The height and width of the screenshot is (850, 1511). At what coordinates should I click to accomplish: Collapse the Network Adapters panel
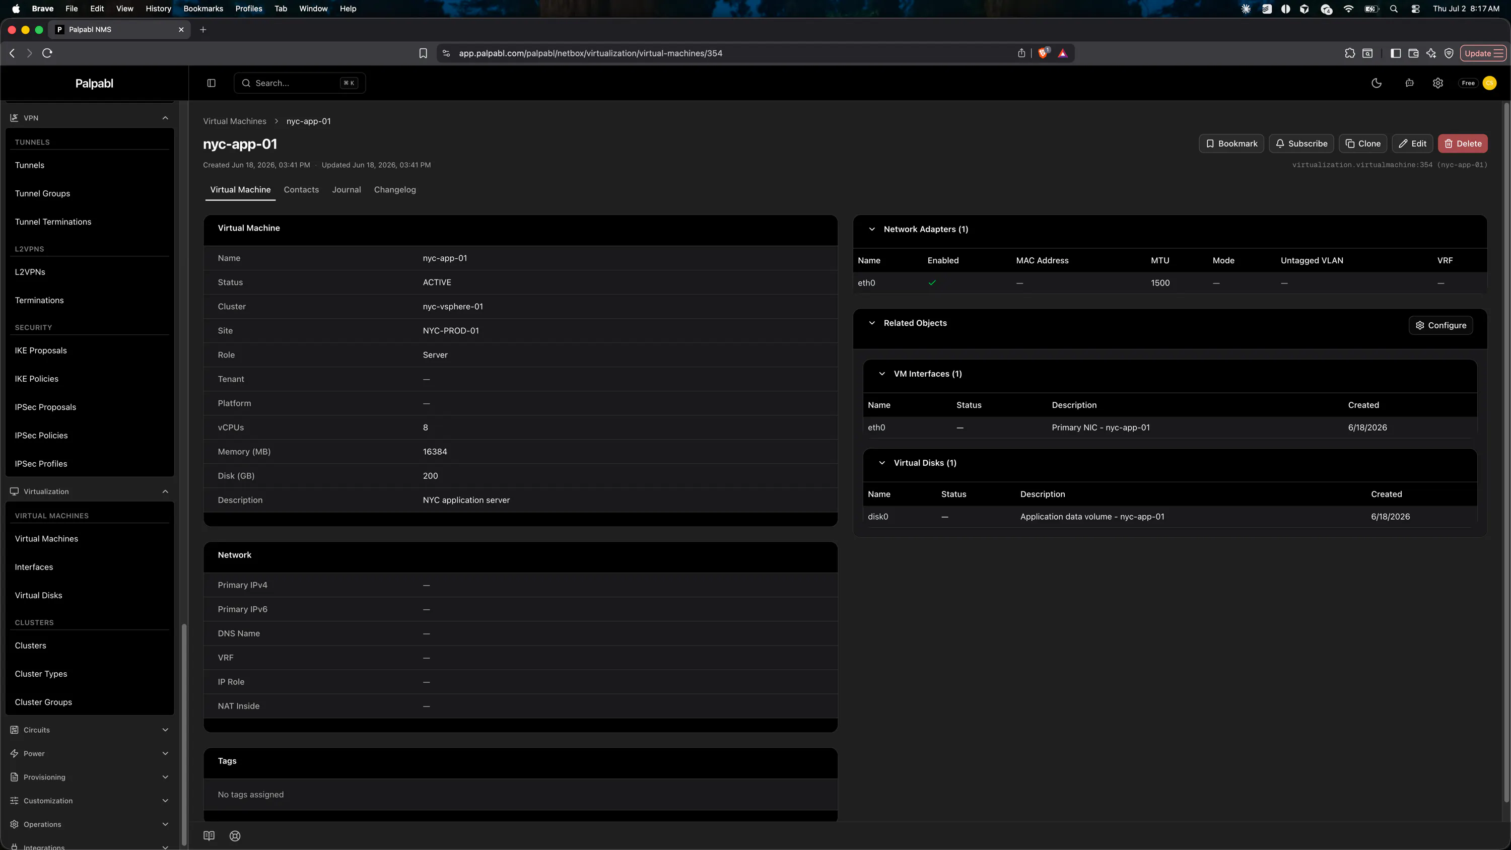(x=872, y=229)
